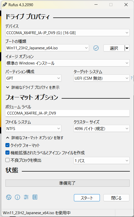This screenshot has height=217, width=134.
Task: Collapse 詳細なフォーマット オプション を隠す
Action: click(35, 138)
